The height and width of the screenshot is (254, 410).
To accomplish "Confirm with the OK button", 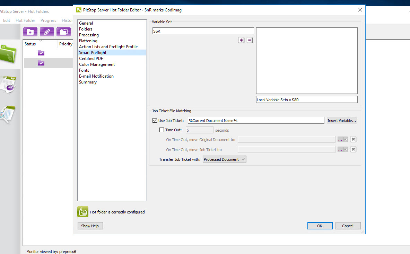I will [320, 226].
